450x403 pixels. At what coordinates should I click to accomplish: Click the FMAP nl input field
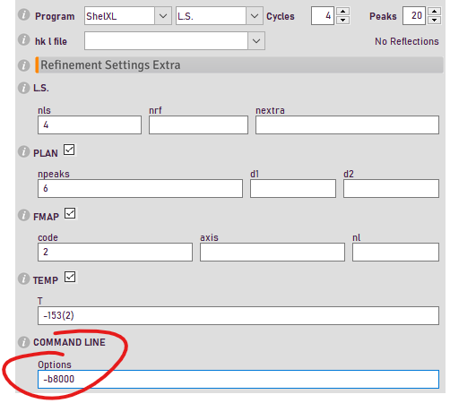pos(395,253)
